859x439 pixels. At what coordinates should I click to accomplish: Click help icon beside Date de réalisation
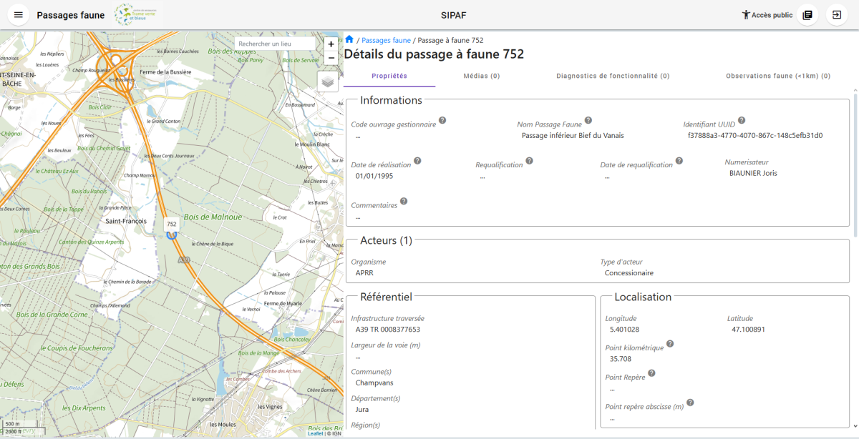tap(417, 162)
